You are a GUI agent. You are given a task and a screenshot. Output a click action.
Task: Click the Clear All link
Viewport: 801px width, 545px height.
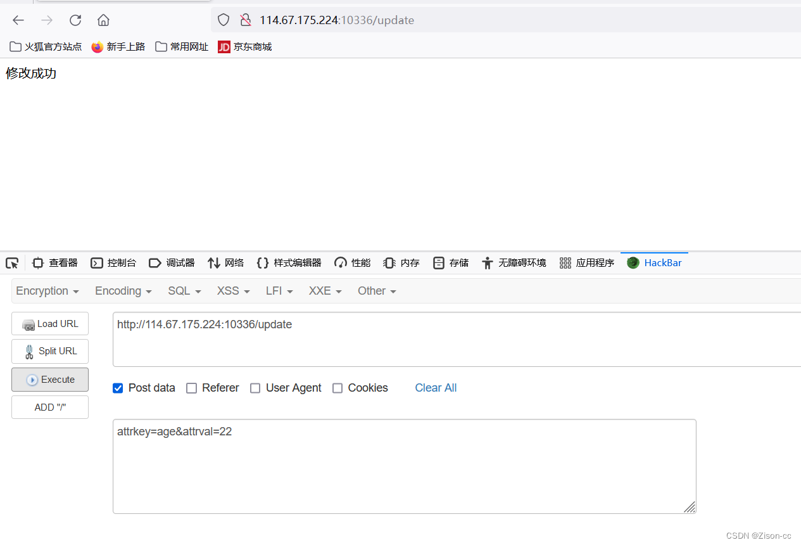(436, 388)
